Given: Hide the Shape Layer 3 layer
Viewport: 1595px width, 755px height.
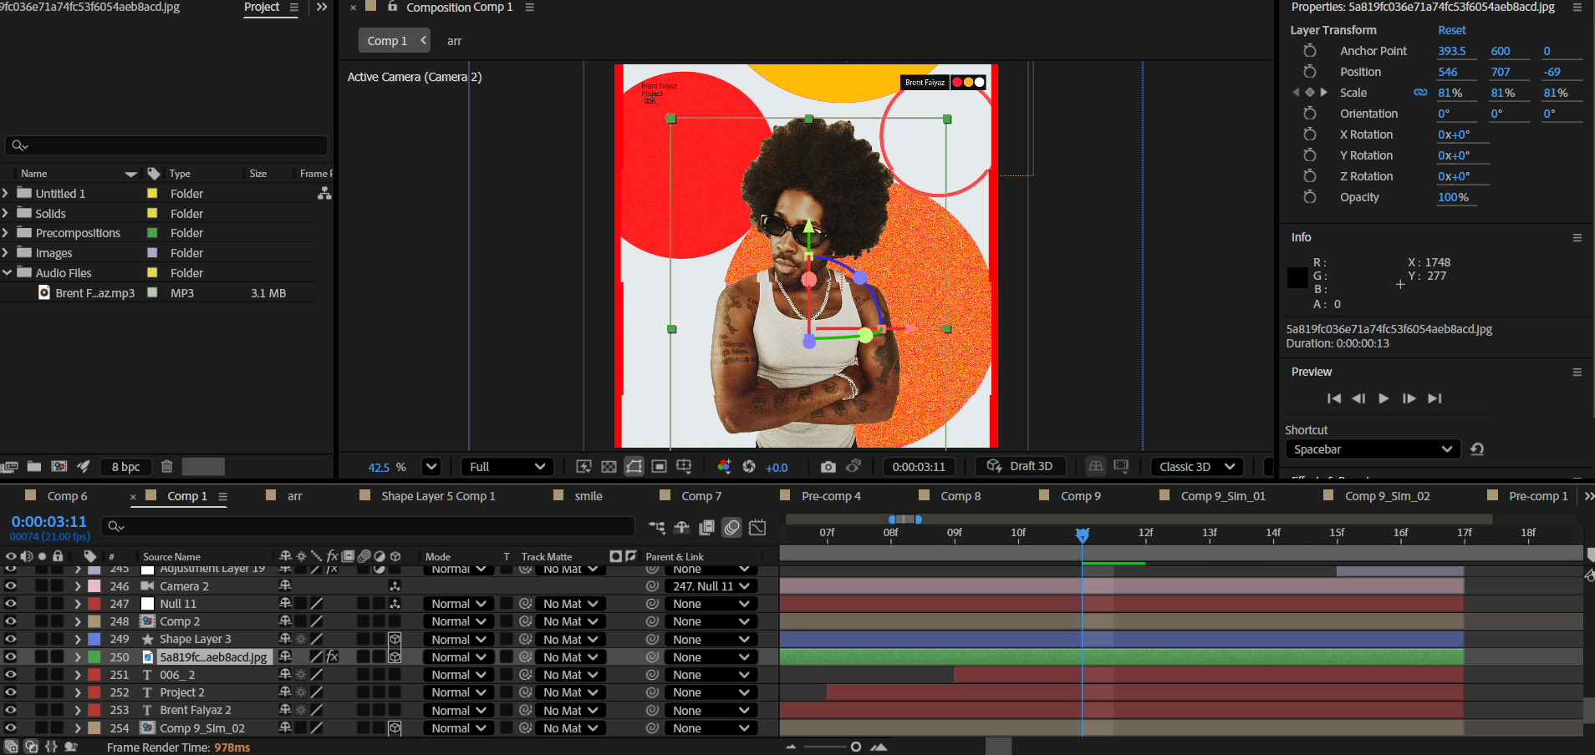Looking at the screenshot, I should point(11,639).
